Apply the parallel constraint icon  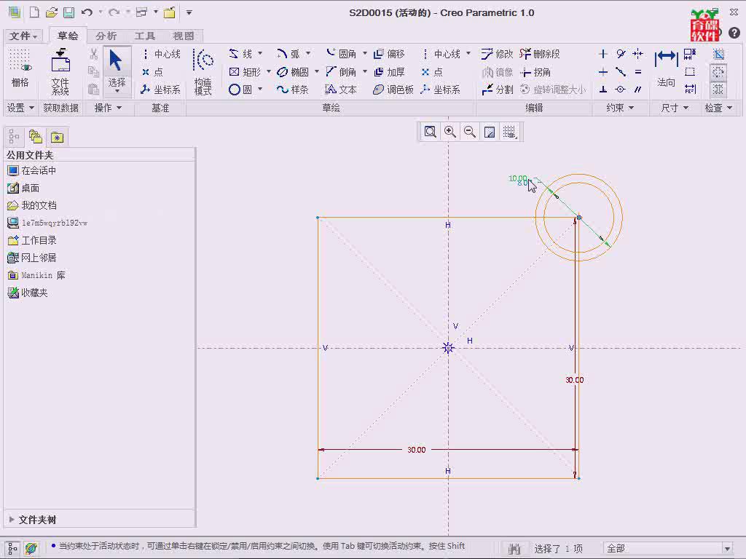point(638,90)
